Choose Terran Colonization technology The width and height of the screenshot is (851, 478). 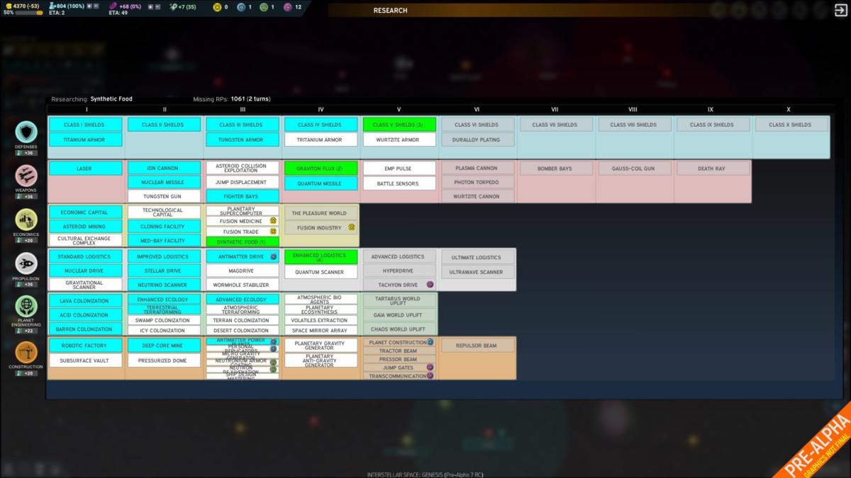243,320
